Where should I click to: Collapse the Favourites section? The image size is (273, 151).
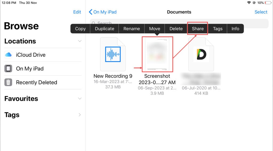tap(79, 99)
